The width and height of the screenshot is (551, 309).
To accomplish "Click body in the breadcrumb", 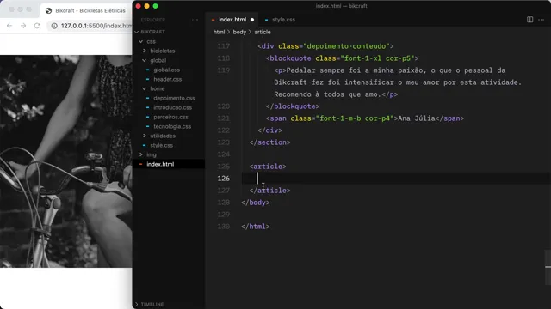I will point(239,32).
